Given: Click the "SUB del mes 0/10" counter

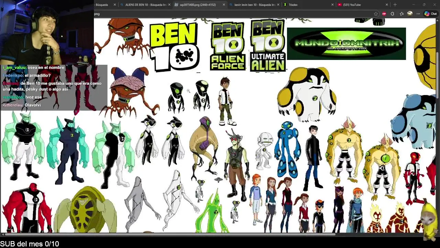Looking at the screenshot, I should (x=30, y=244).
